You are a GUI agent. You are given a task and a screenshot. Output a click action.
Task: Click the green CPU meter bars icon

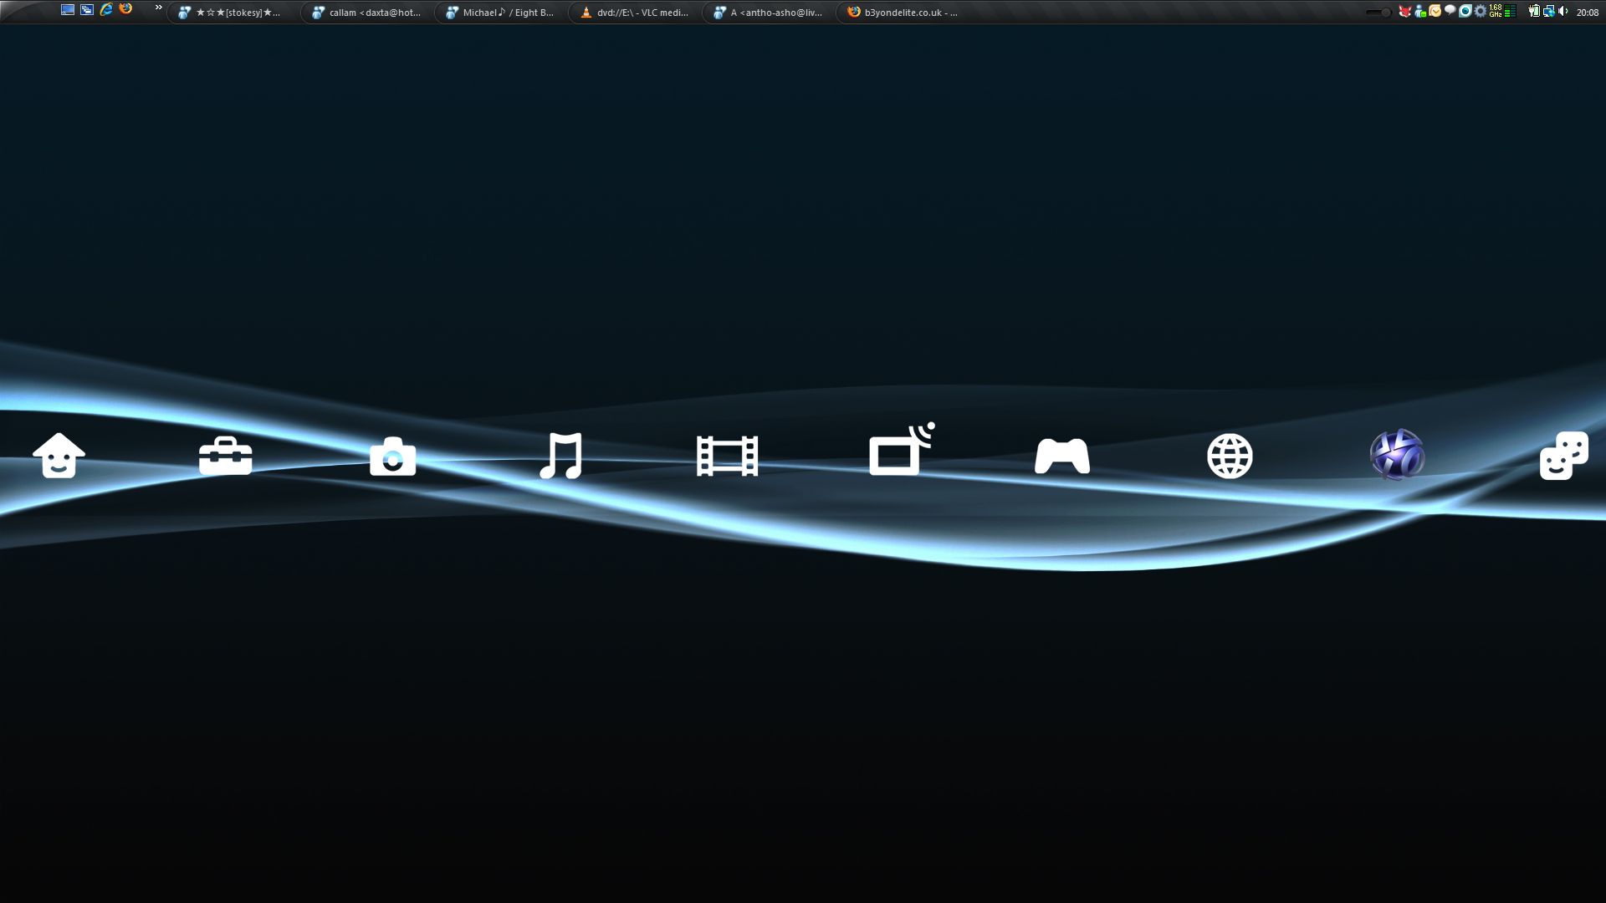coord(1510,12)
